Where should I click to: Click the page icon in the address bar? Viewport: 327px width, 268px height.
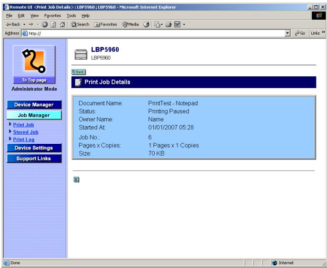pos(25,33)
